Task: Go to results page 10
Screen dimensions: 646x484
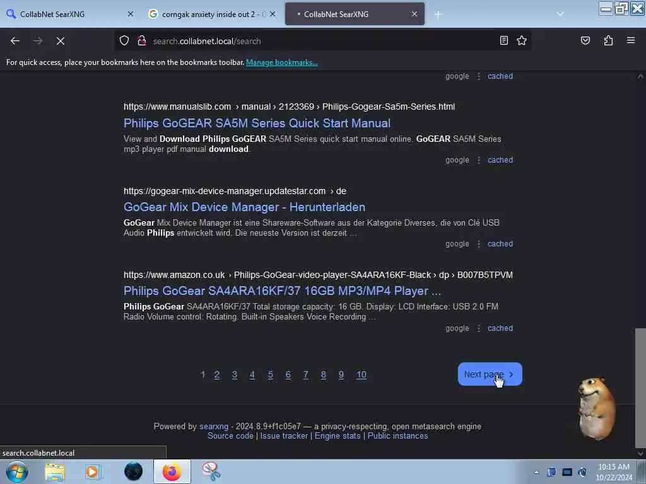Action: [x=361, y=374]
